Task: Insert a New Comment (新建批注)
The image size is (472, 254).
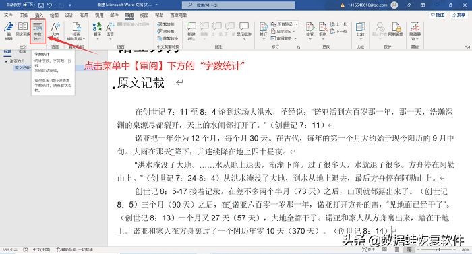Action: (x=191, y=31)
